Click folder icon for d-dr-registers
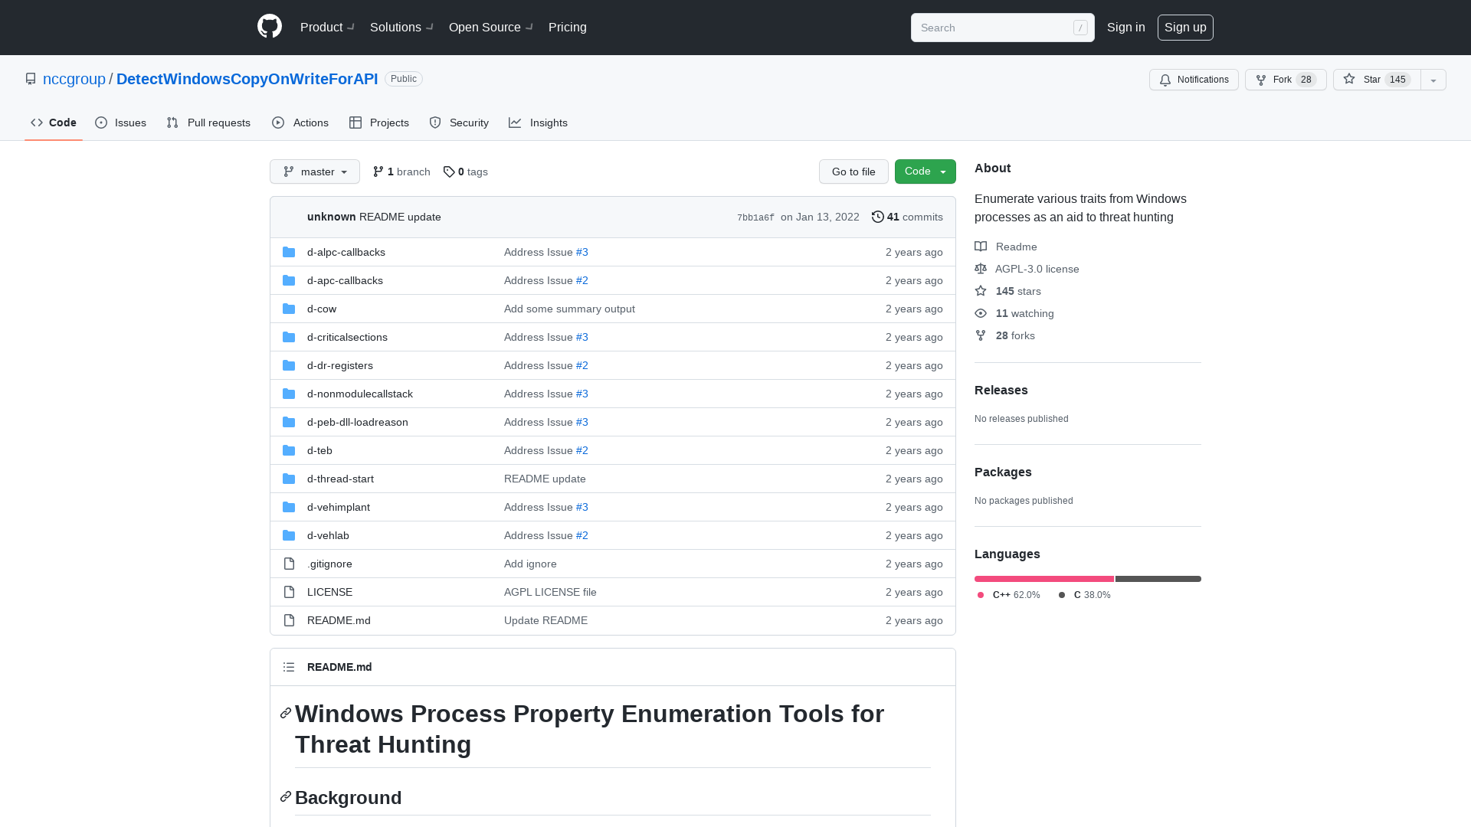Image resolution: width=1471 pixels, height=827 pixels. 289,365
